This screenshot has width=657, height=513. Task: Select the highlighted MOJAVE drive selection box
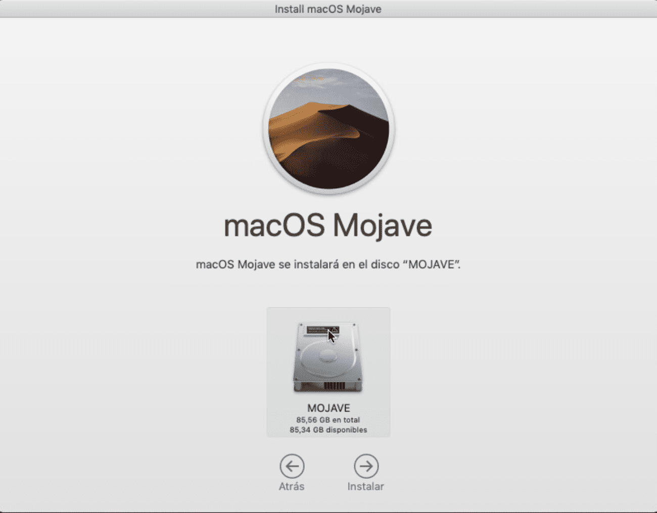328,371
